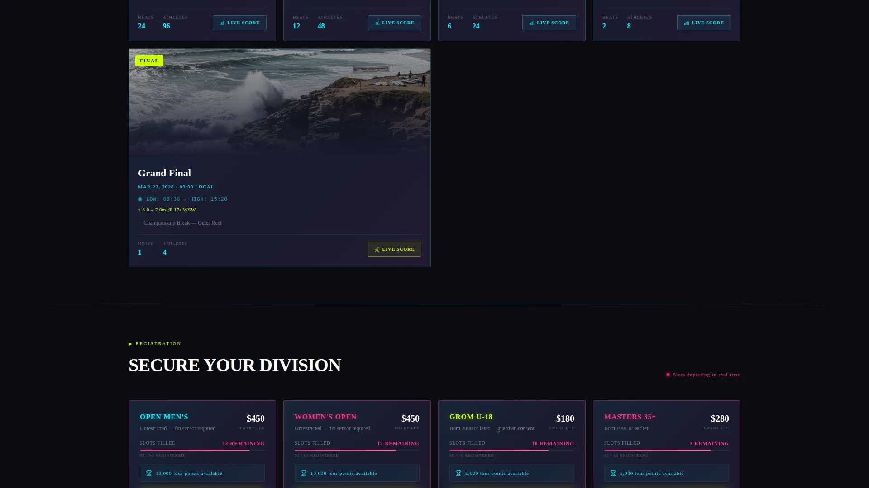Click the 10 REMAINING label
Screen dimensions: 869x488
point(553,443)
